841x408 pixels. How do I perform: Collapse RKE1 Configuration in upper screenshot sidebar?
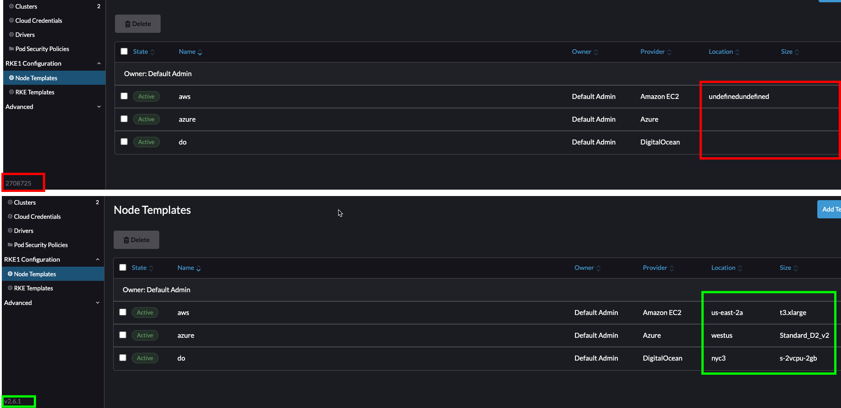(x=99, y=63)
